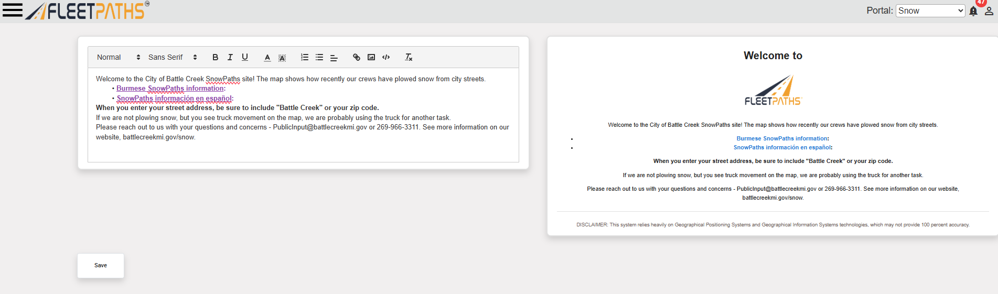Click the code block icon
The image size is (998, 294).
[x=386, y=57]
